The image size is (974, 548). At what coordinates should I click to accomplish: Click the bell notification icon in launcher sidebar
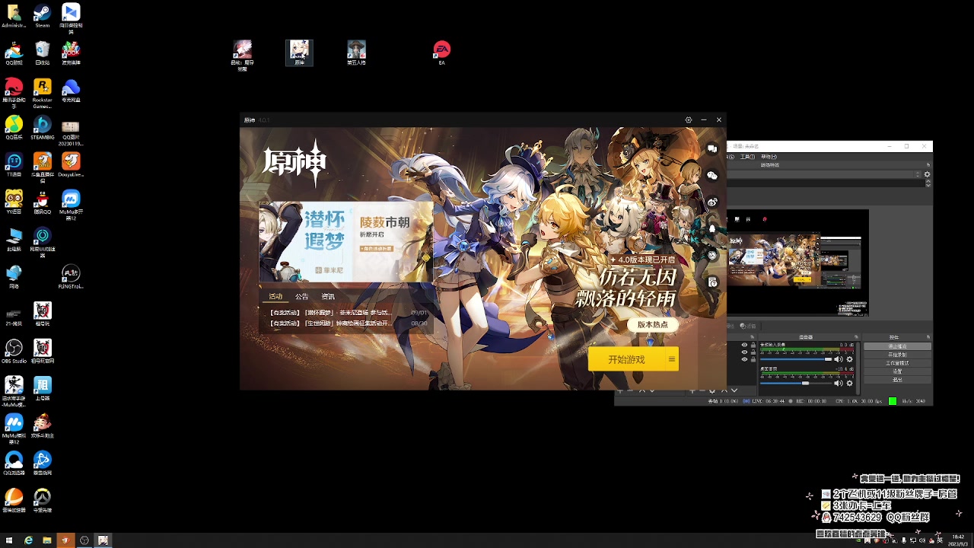(x=712, y=228)
